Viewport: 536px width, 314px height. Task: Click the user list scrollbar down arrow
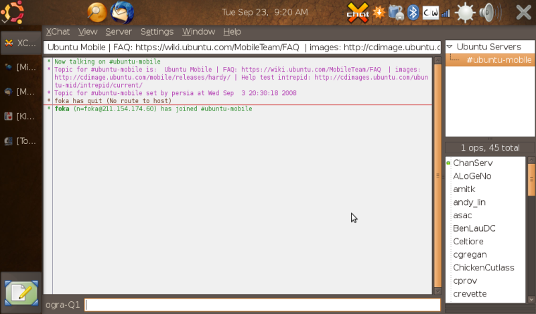531,300
